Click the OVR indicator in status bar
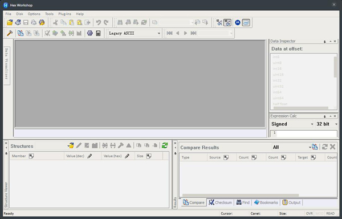The width and height of the screenshot is (342, 219). 310,213
